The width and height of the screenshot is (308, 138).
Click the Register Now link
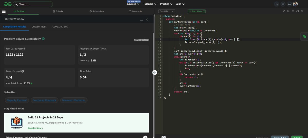click(35, 128)
